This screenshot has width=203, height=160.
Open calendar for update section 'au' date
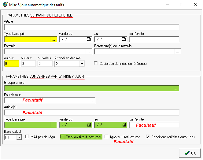tap(124, 125)
